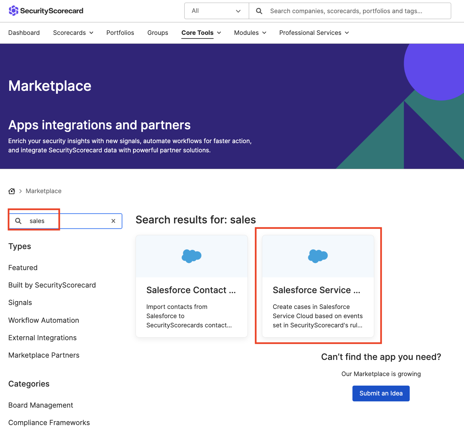Open the 'All' search scope dropdown
464x431 pixels.
[x=217, y=11]
